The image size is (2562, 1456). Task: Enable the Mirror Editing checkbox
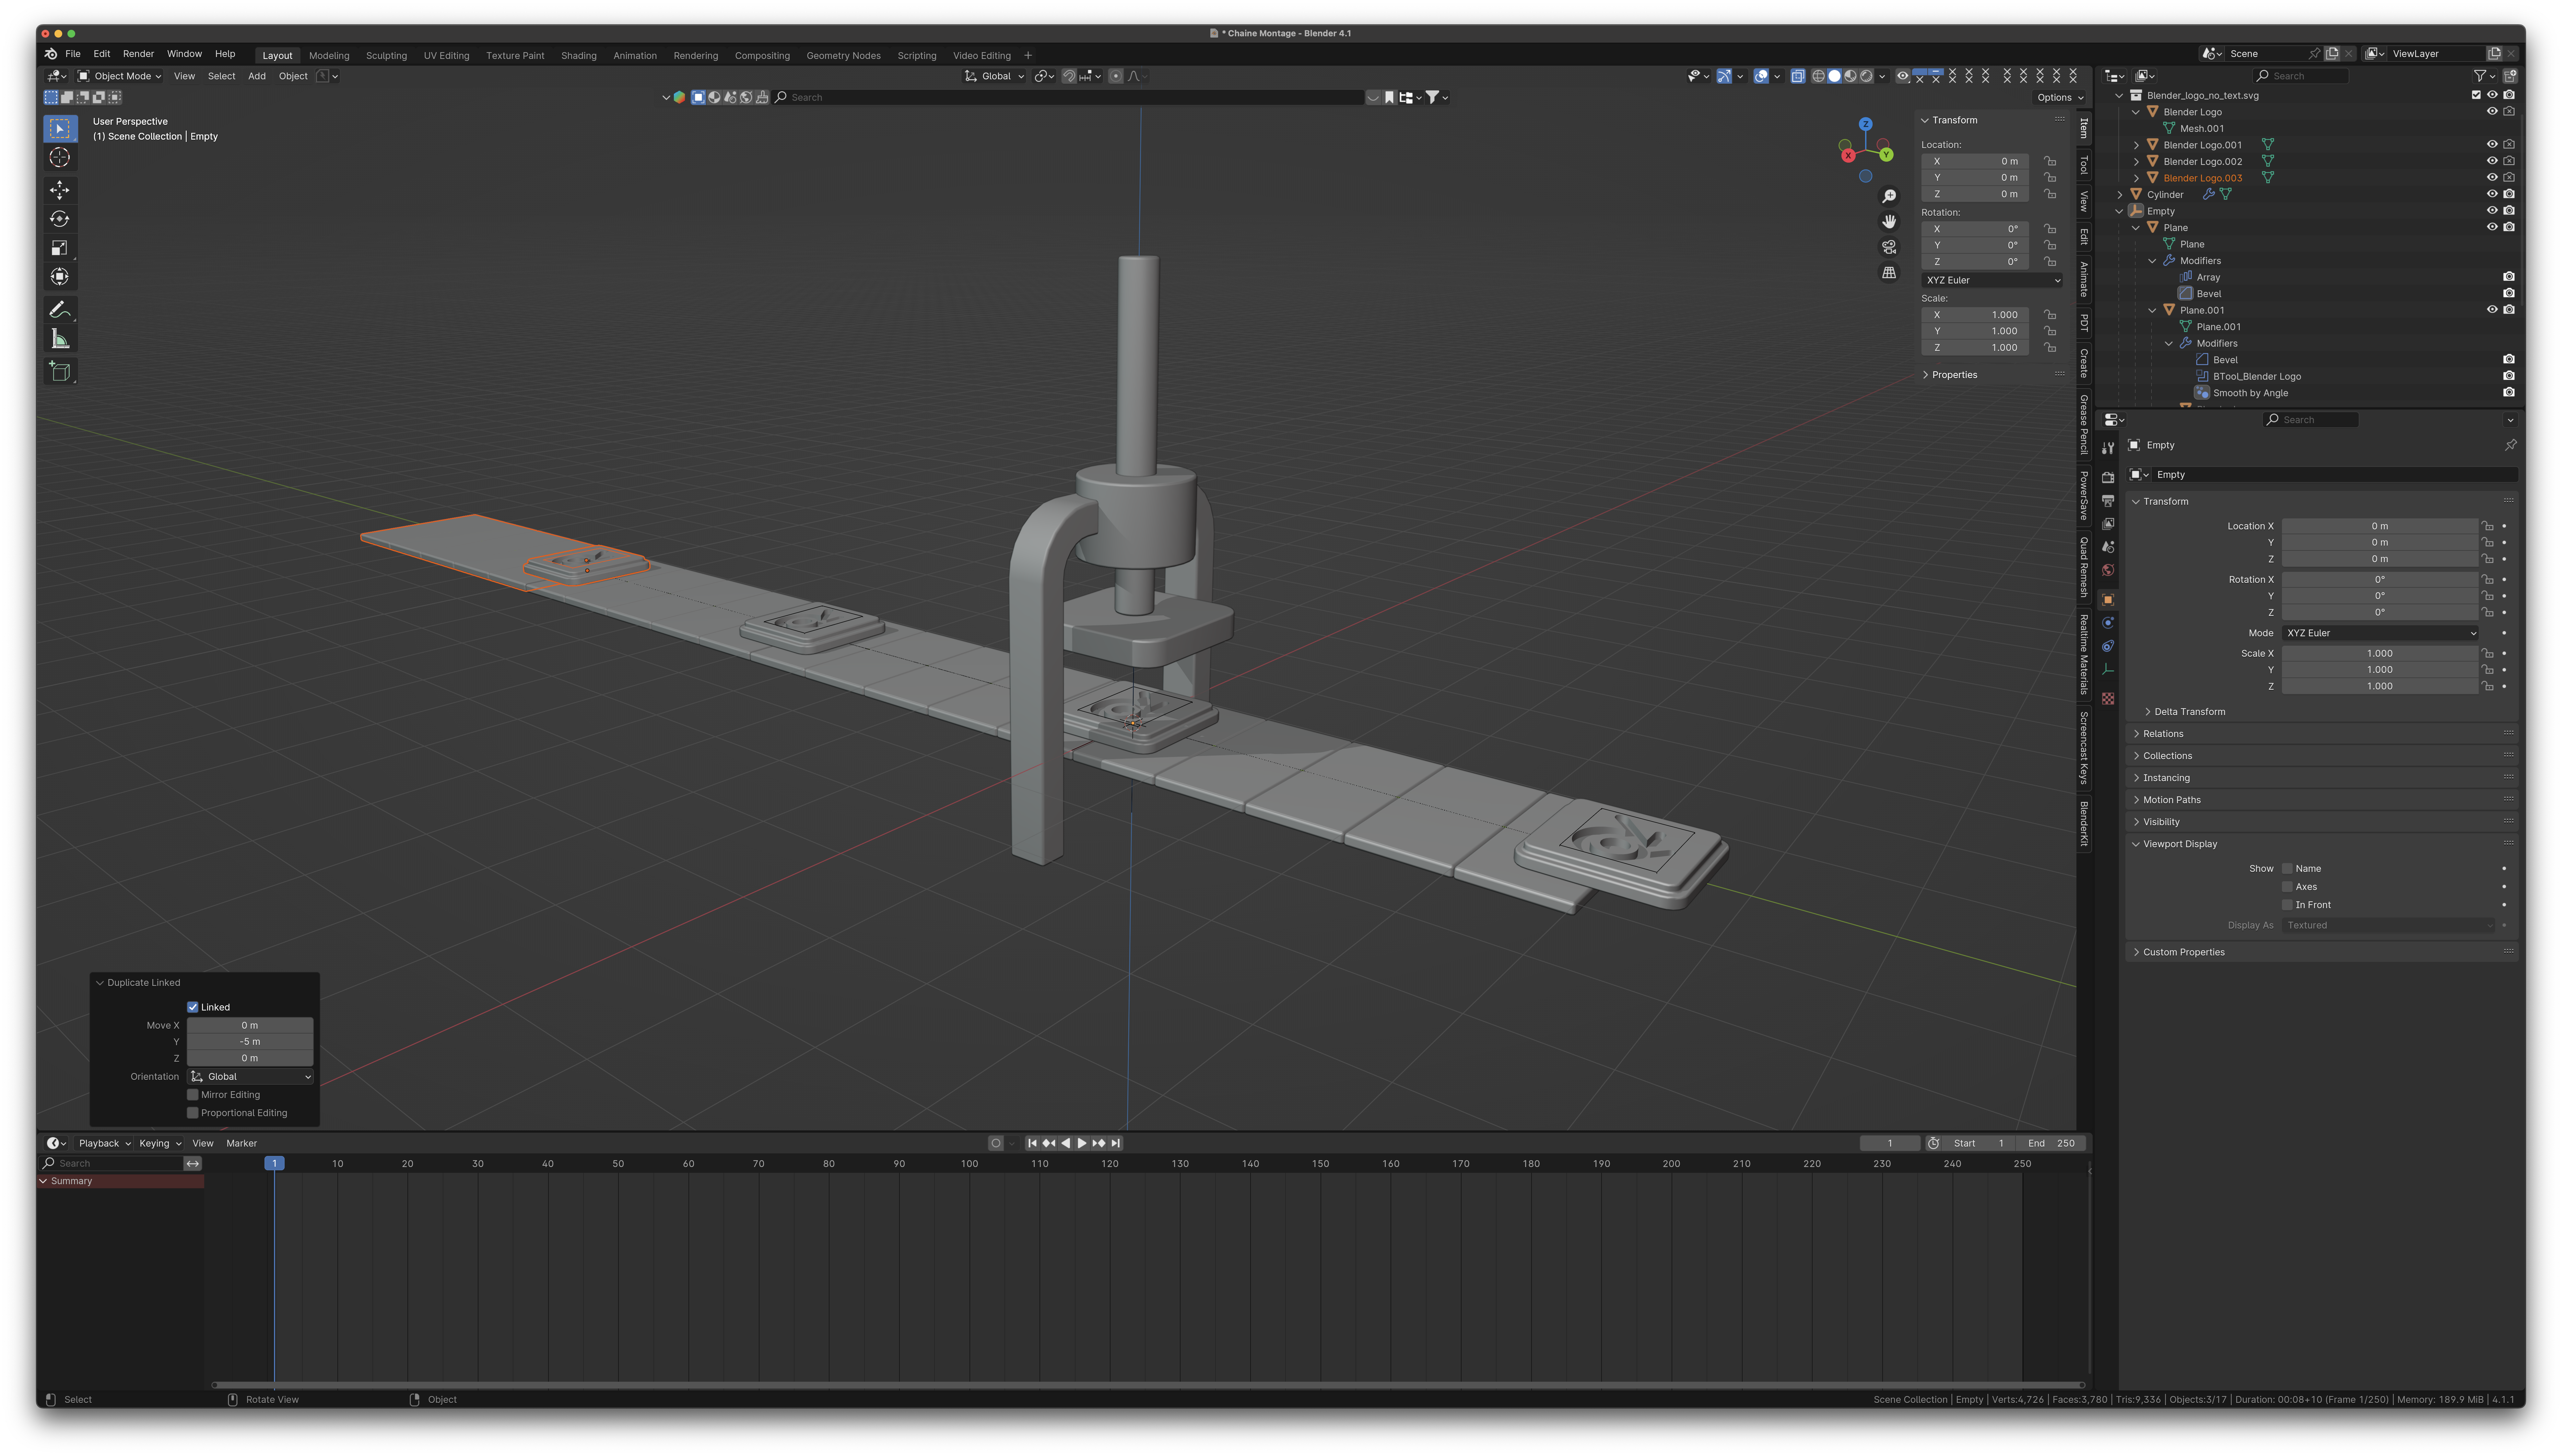193,1095
